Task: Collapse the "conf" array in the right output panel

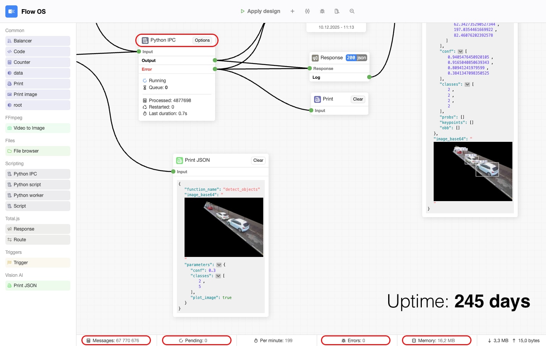Action: point(460,52)
